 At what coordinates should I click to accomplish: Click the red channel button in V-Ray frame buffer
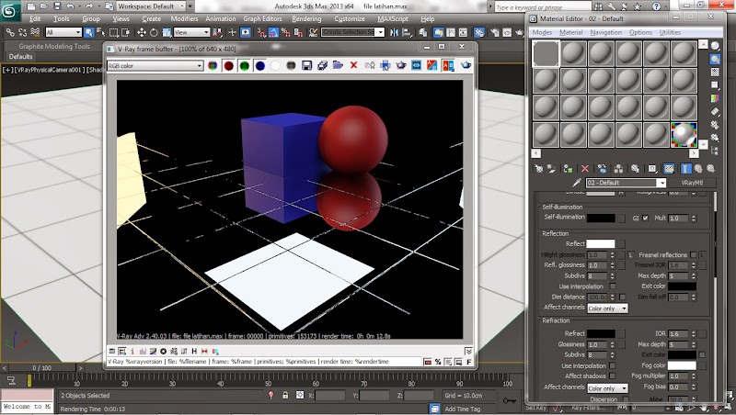228,65
